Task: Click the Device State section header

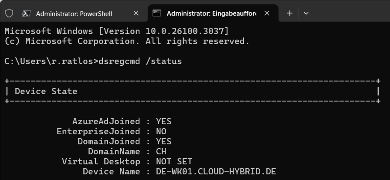Action: pos(46,91)
